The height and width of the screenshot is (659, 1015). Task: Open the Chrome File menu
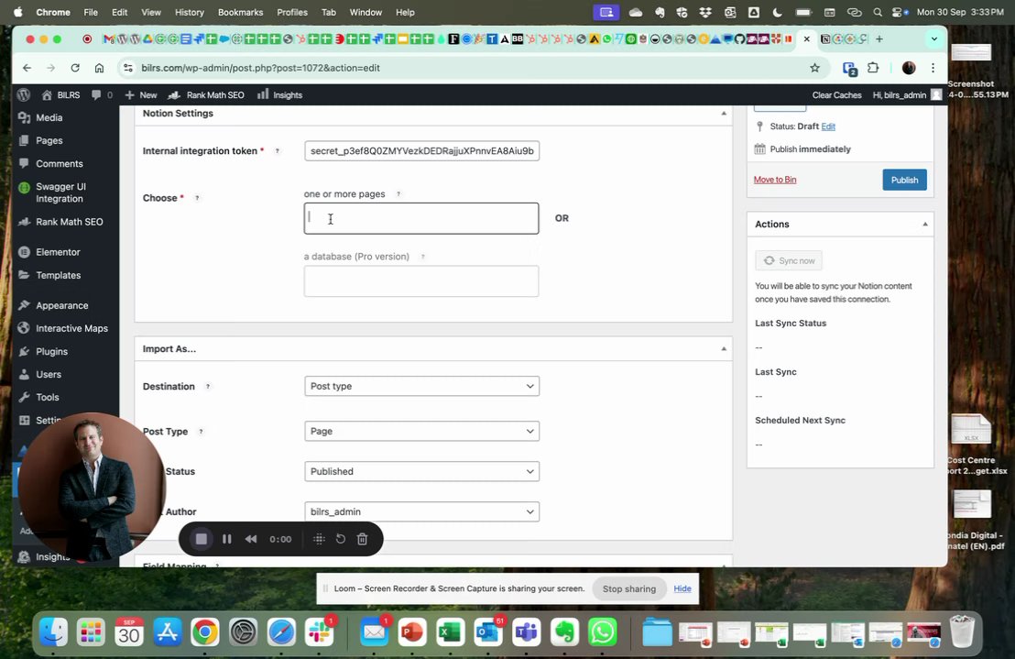point(91,12)
